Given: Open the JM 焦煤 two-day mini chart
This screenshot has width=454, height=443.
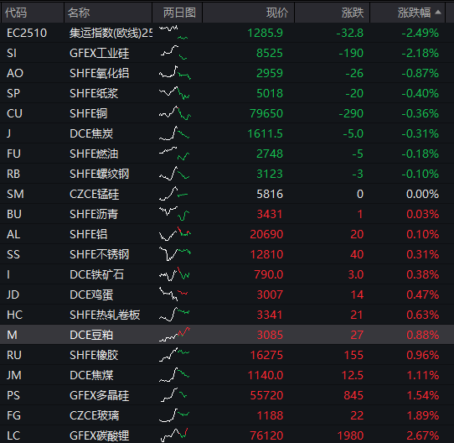Looking at the screenshot, I should [x=174, y=375].
